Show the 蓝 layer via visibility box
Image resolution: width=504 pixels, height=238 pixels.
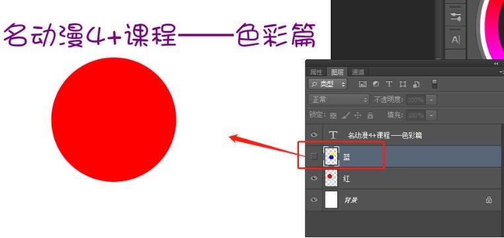coord(314,156)
